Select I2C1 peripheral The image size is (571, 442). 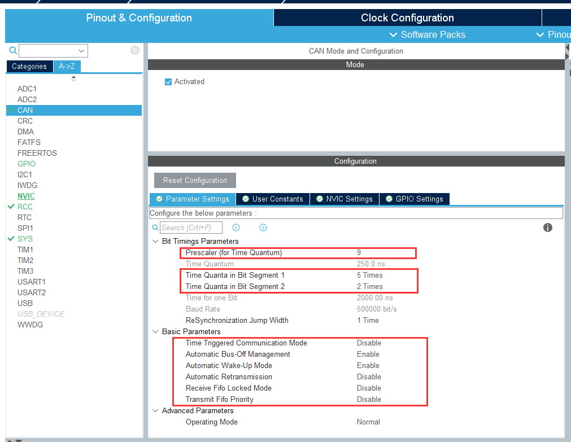(x=25, y=174)
